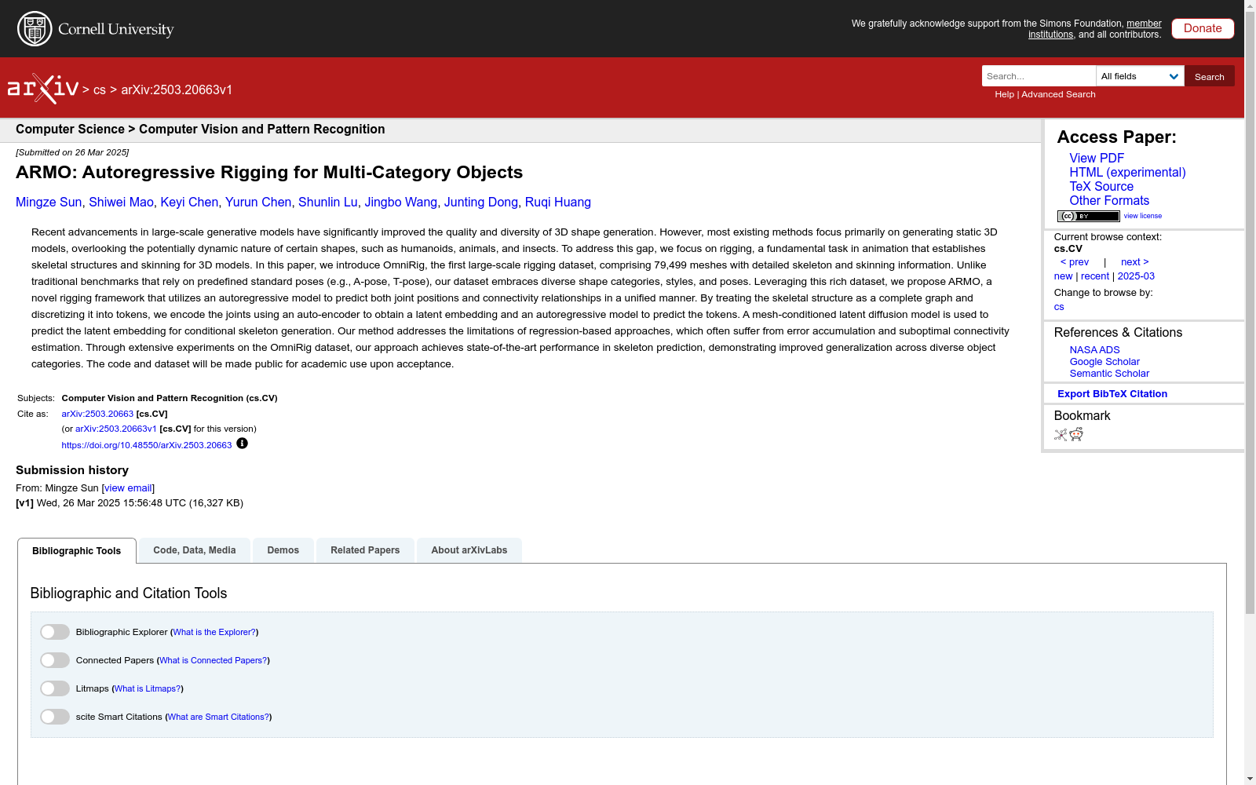Click author Junting Dong
The width and height of the screenshot is (1256, 785).
(481, 203)
